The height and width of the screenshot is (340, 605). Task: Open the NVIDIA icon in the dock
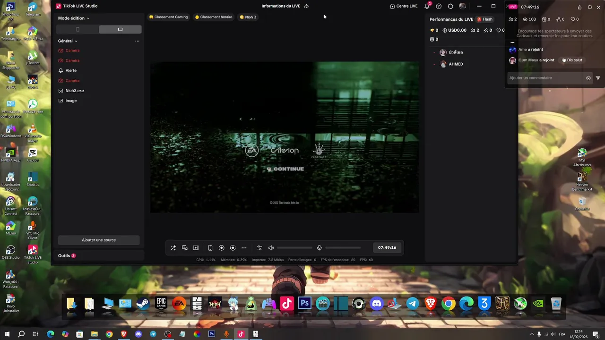tap(538, 304)
